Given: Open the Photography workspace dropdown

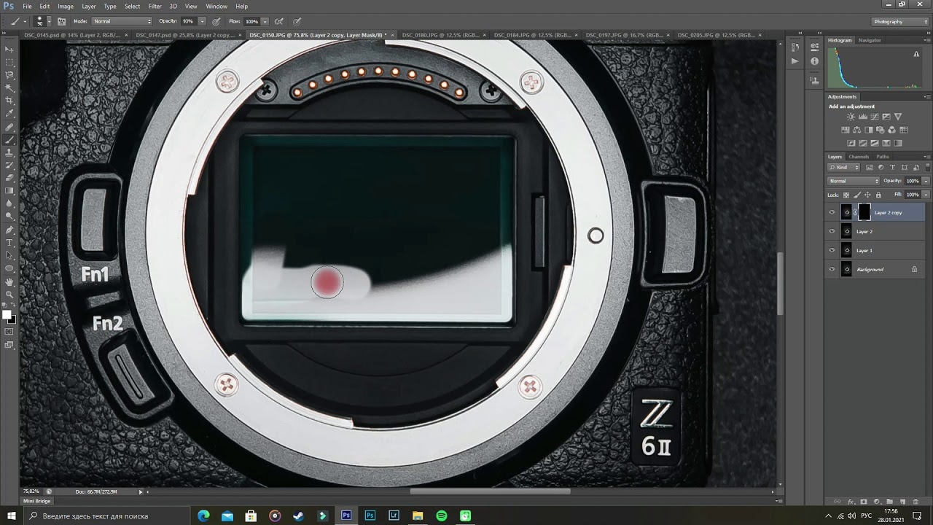Looking at the screenshot, I should (x=901, y=21).
